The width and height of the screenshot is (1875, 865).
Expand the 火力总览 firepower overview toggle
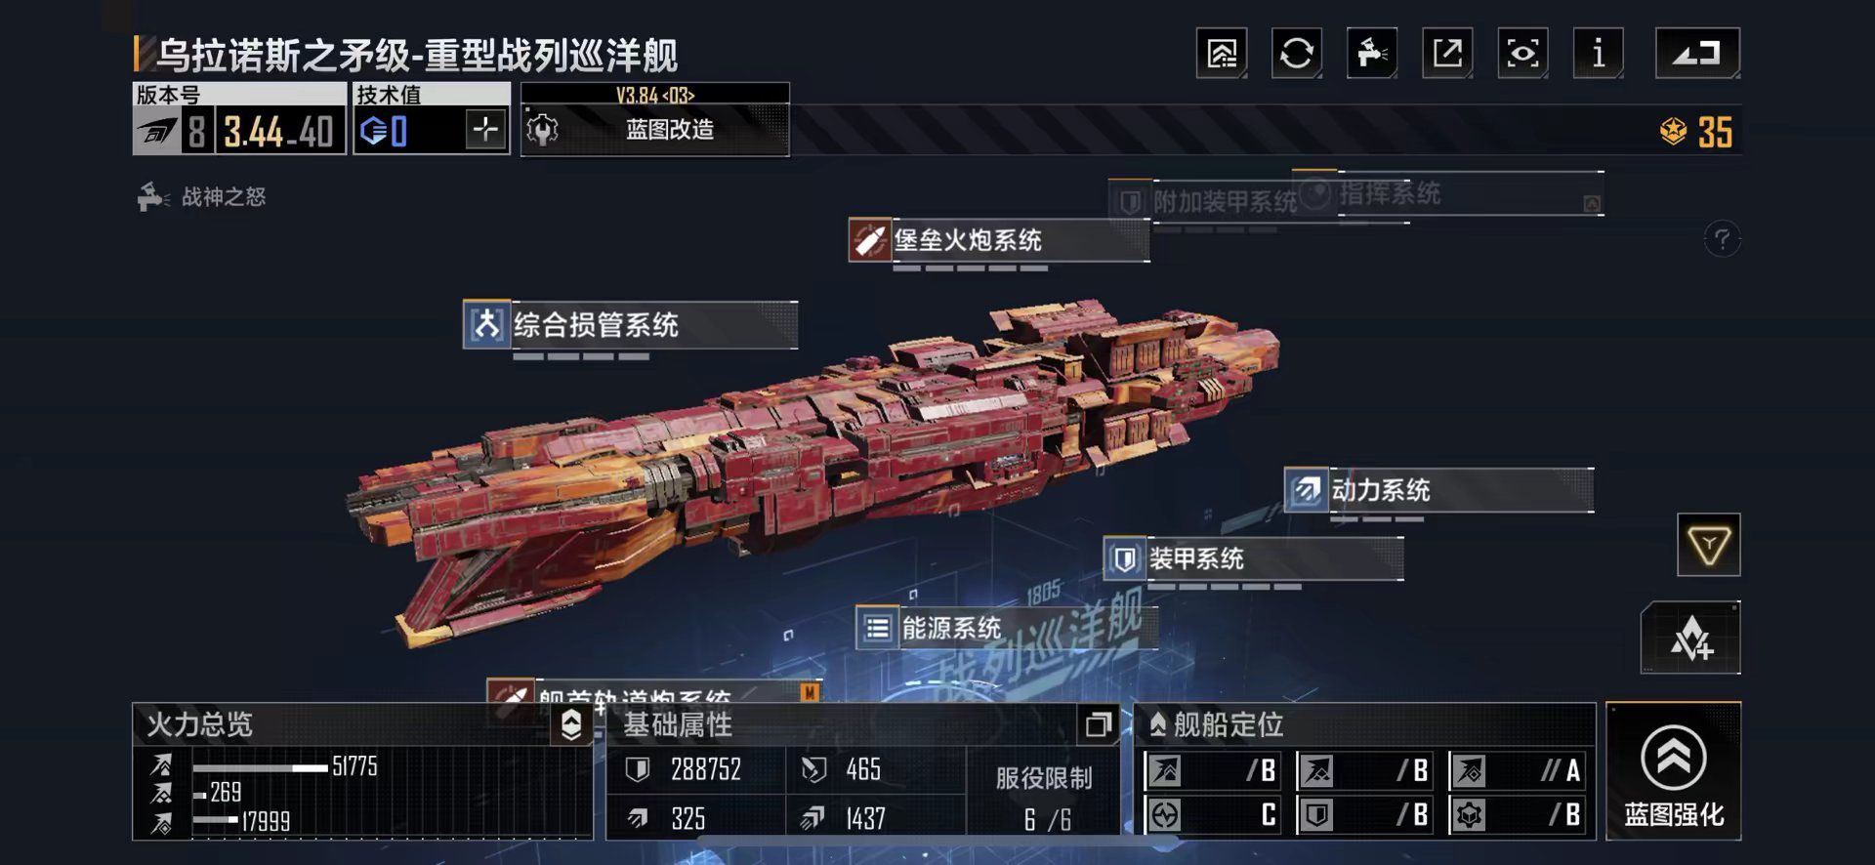(x=571, y=724)
